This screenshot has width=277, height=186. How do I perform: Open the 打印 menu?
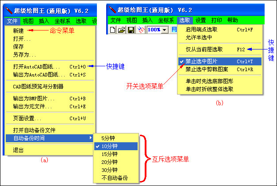tap(216, 20)
